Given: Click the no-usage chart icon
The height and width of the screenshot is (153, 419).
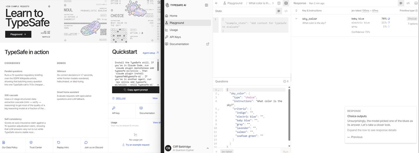Looking at the screenshot, I should pos(135,134).
